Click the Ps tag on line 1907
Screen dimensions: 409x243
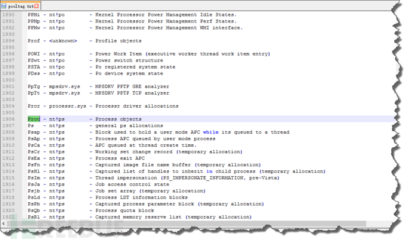tap(31, 125)
